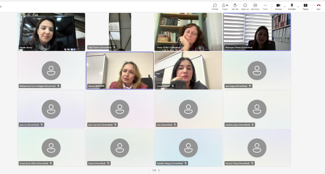Go to next participant page
Screen dimensions: 325x174
coord(159,170)
